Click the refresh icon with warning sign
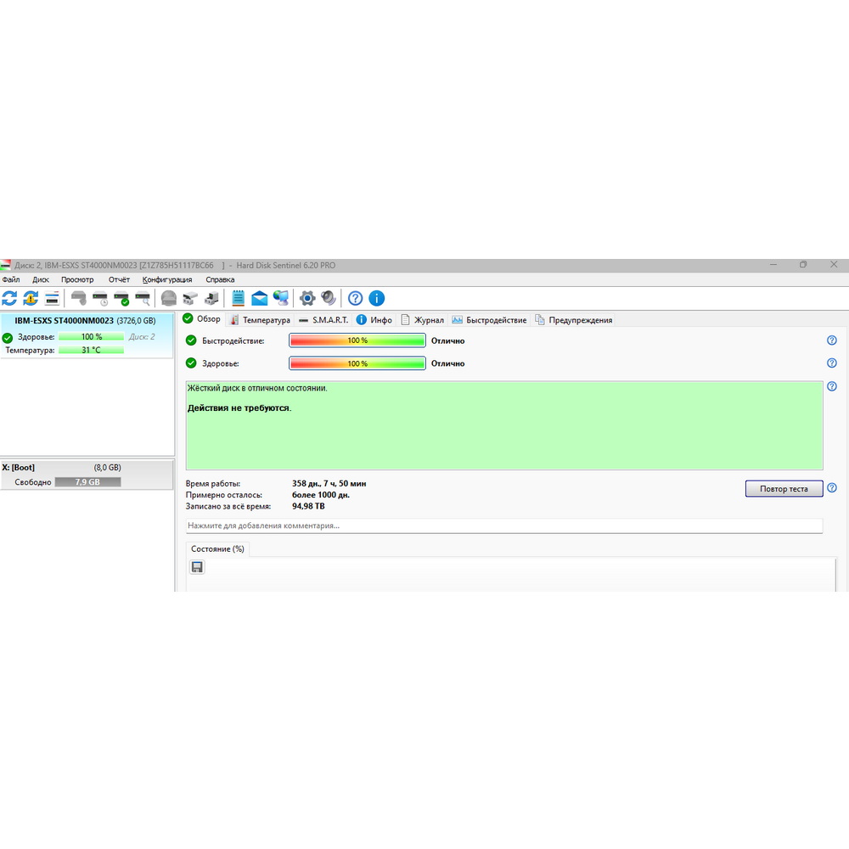Viewport: 849px width, 849px height. coord(31,298)
